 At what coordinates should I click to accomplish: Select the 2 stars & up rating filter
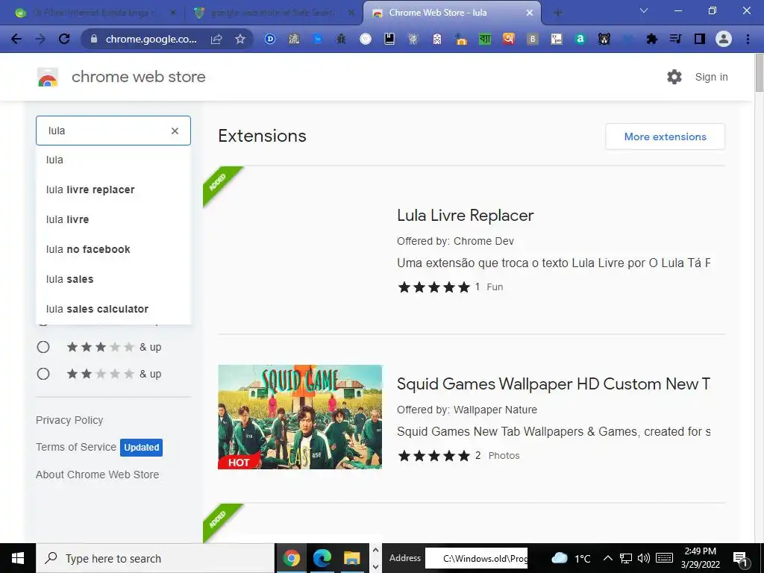point(43,374)
